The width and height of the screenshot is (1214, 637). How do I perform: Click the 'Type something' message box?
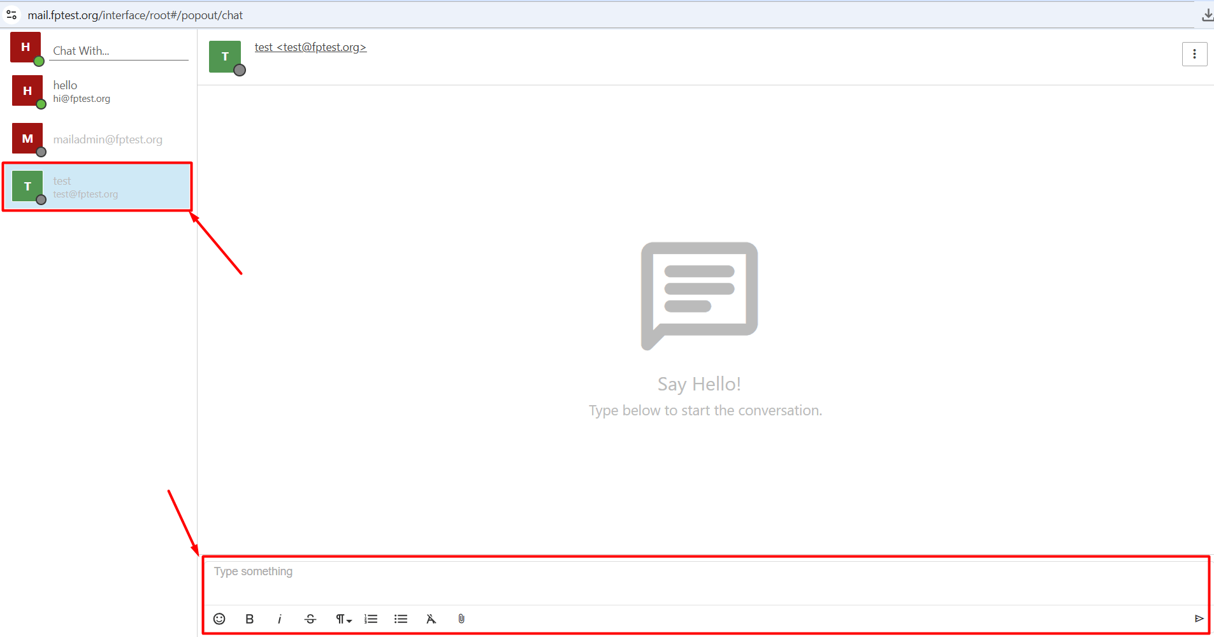coord(701,580)
